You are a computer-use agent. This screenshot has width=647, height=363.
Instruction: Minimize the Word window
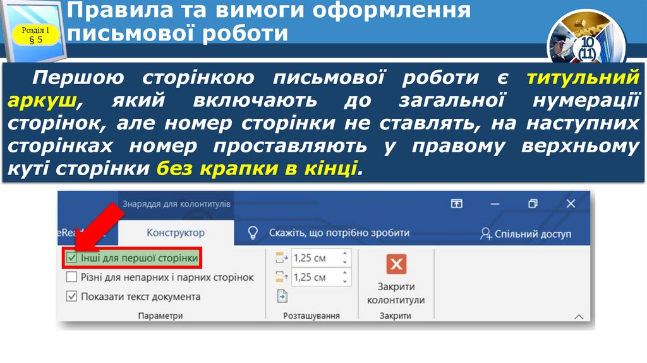[x=495, y=204]
